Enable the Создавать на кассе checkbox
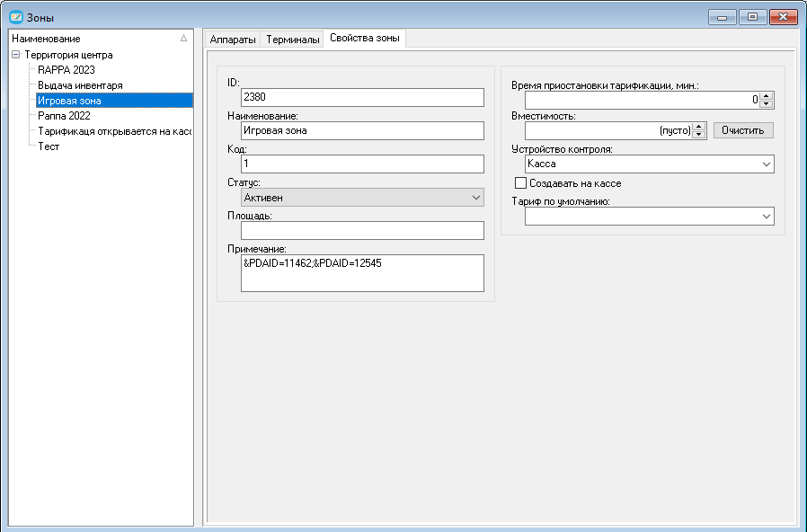Screen dimensions: 807x532 (x=520, y=183)
